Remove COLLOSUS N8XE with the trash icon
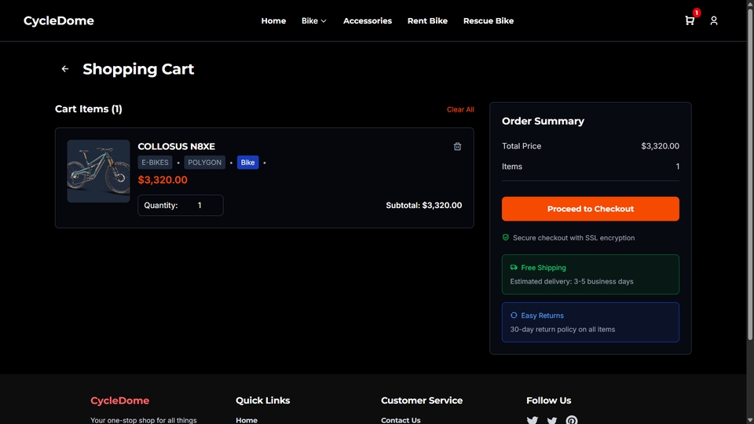The image size is (754, 424). pyautogui.click(x=458, y=146)
